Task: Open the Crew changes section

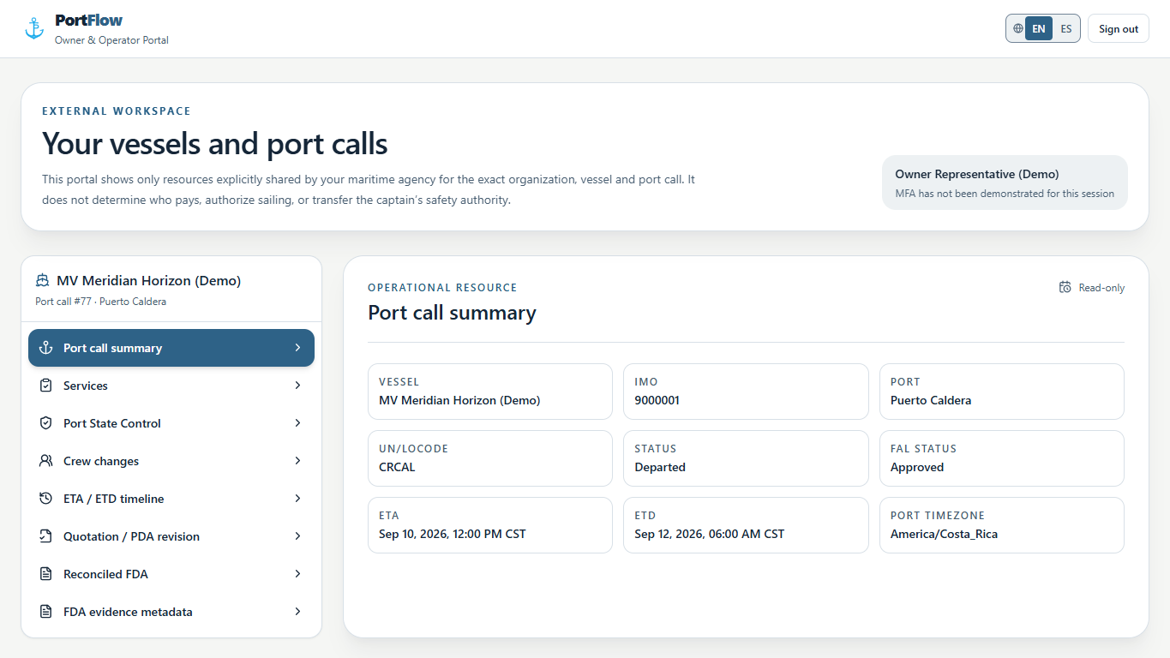Action: (171, 461)
